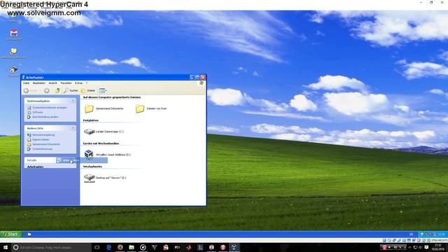Open Task View in Windows taskbar
Image resolution: width=448 pixels, height=252 pixels.
(97, 247)
